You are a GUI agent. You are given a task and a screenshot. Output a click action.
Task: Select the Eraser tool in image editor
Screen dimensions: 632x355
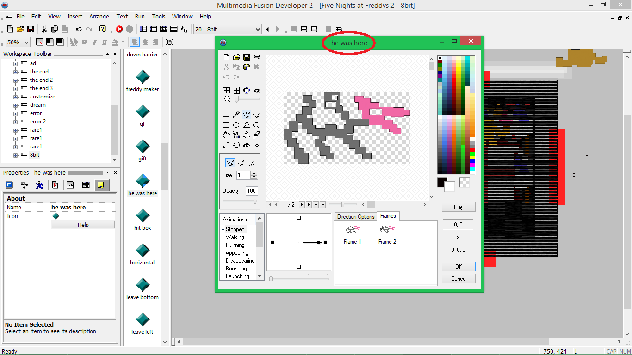[x=257, y=135]
